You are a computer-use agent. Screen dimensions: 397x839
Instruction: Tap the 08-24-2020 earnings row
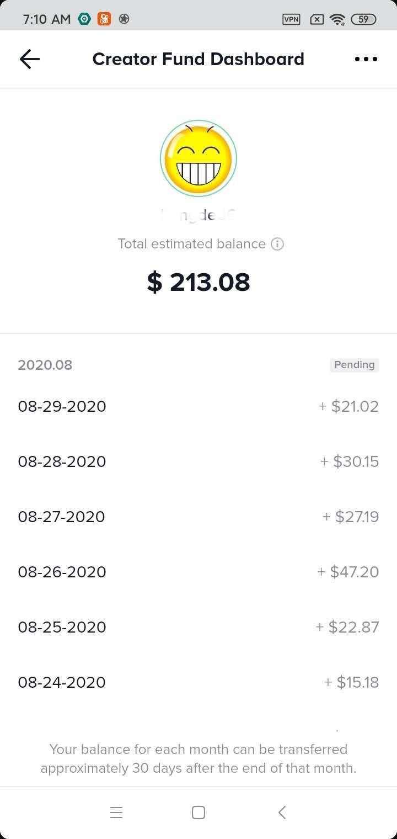coord(198,683)
